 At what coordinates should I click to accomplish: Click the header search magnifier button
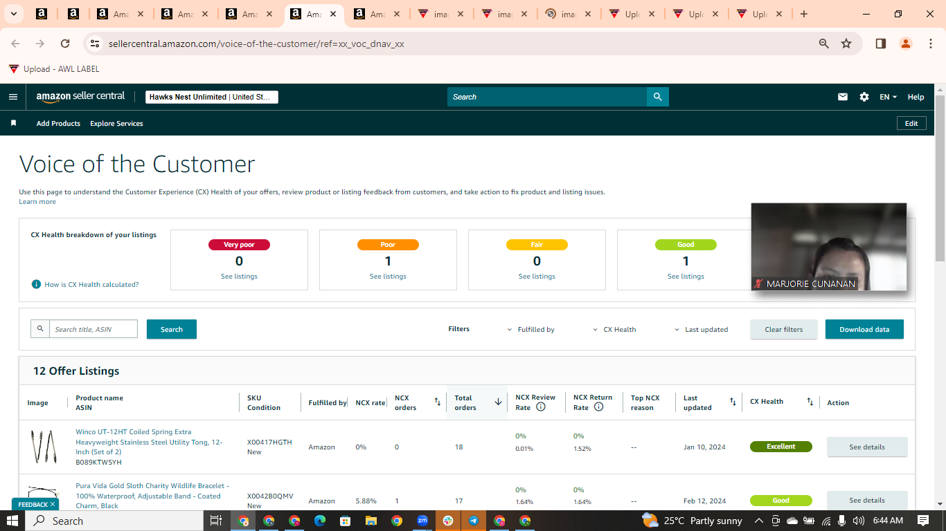click(x=658, y=97)
